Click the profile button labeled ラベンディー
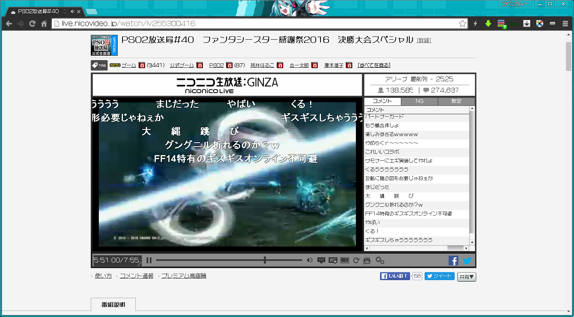 tap(516, 4)
